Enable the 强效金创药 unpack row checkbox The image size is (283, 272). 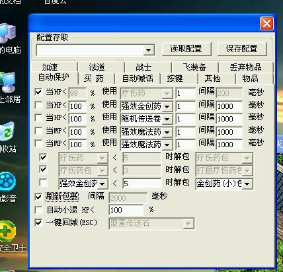tap(43, 182)
